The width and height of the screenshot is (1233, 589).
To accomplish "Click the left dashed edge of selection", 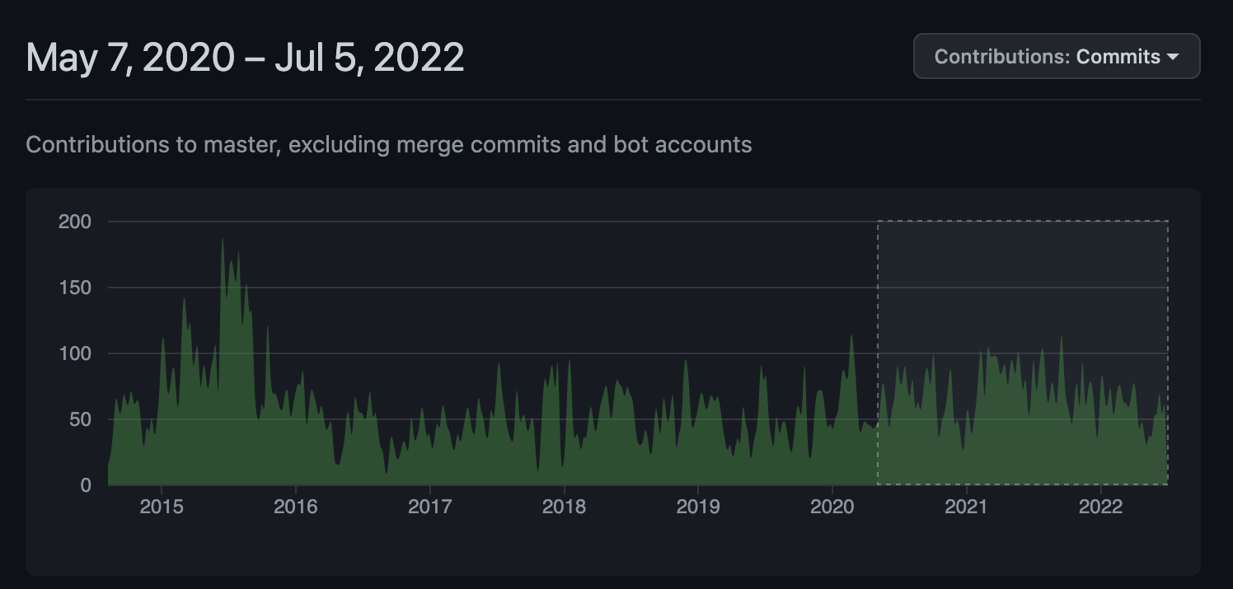I will 878,353.
